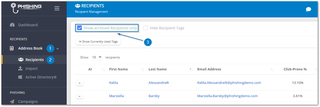Click the Campaigns paper plane icon

click(x=12, y=102)
